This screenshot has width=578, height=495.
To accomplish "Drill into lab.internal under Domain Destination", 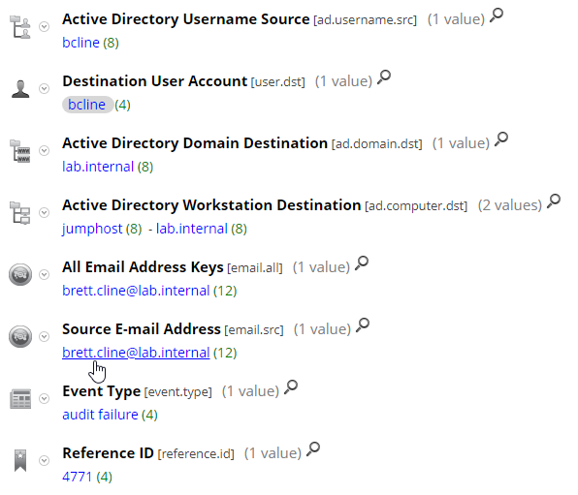I will [x=98, y=167].
